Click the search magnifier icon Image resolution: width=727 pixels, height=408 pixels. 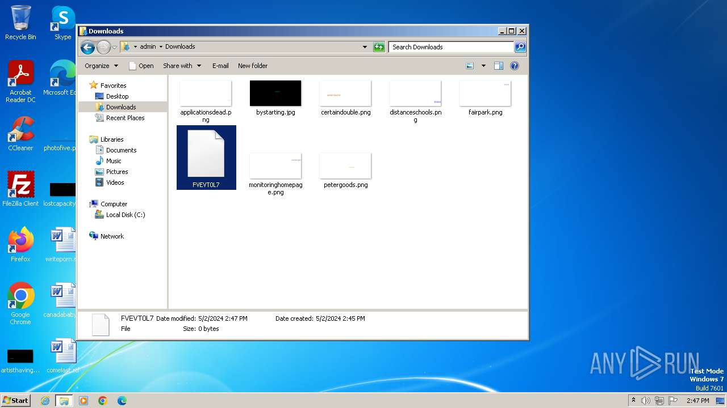pyautogui.click(x=520, y=47)
